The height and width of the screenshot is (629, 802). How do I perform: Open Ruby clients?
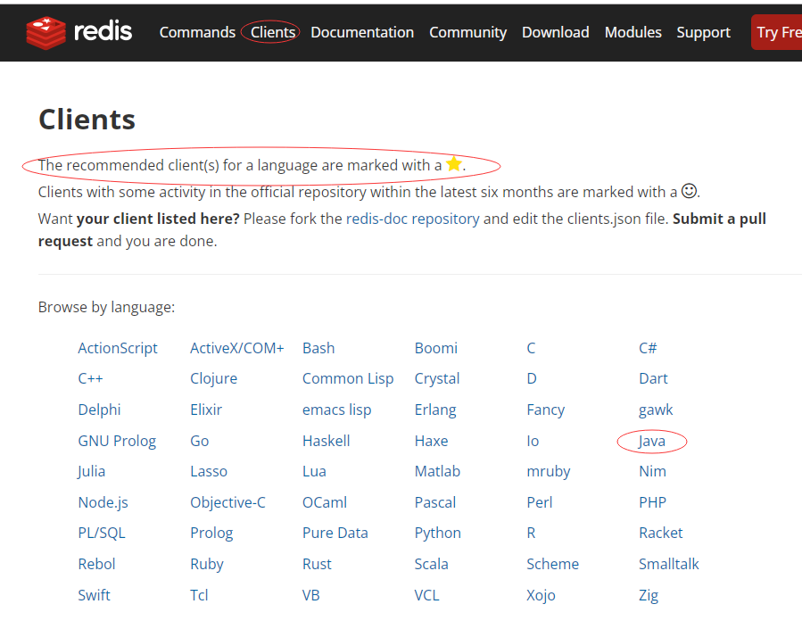(207, 565)
